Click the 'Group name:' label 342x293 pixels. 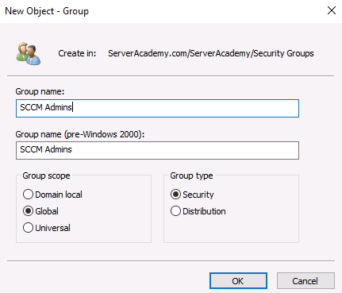(x=40, y=91)
